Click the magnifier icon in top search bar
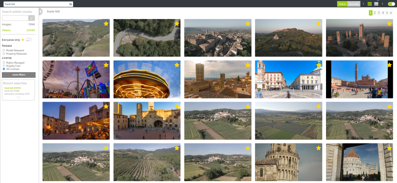 pos(71,4)
